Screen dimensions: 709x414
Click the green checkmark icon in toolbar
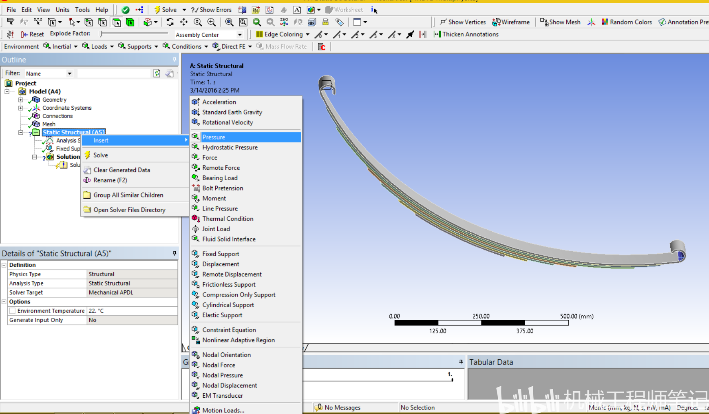(126, 10)
